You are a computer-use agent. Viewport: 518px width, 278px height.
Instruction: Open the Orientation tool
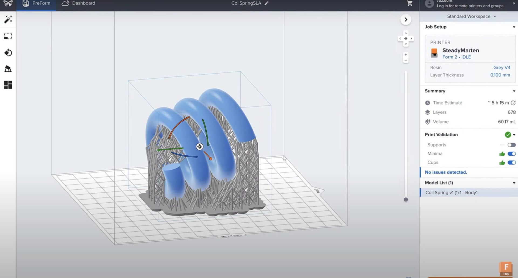coord(8,53)
